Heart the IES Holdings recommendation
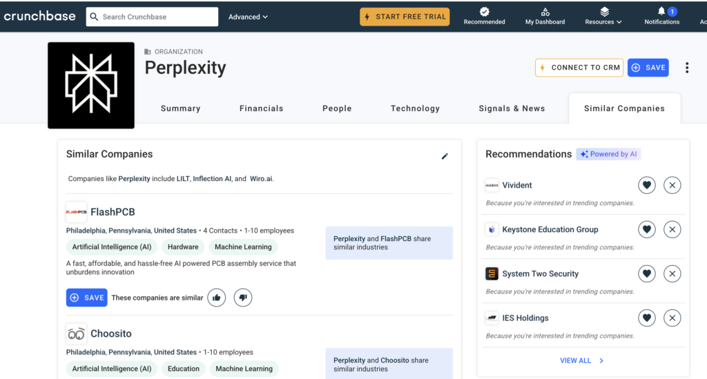This screenshot has height=379, width=707. click(x=646, y=318)
